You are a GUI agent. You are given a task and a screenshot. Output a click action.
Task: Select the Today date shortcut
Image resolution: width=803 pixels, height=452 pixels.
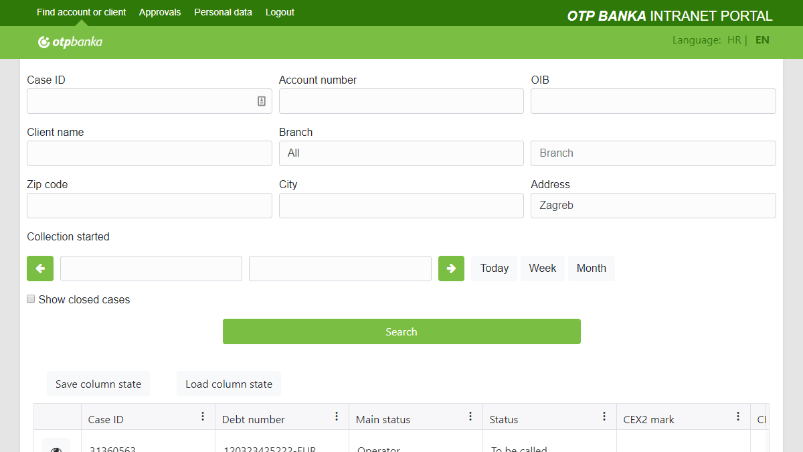(x=494, y=269)
